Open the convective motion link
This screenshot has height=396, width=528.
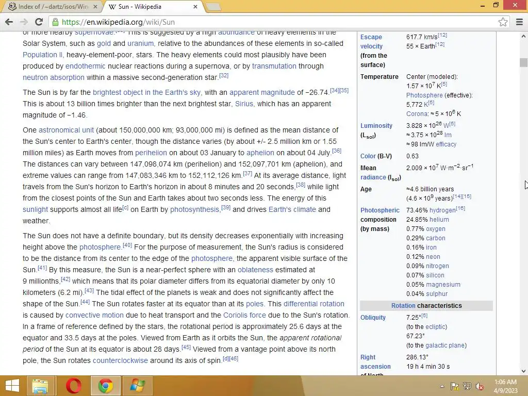(94, 315)
